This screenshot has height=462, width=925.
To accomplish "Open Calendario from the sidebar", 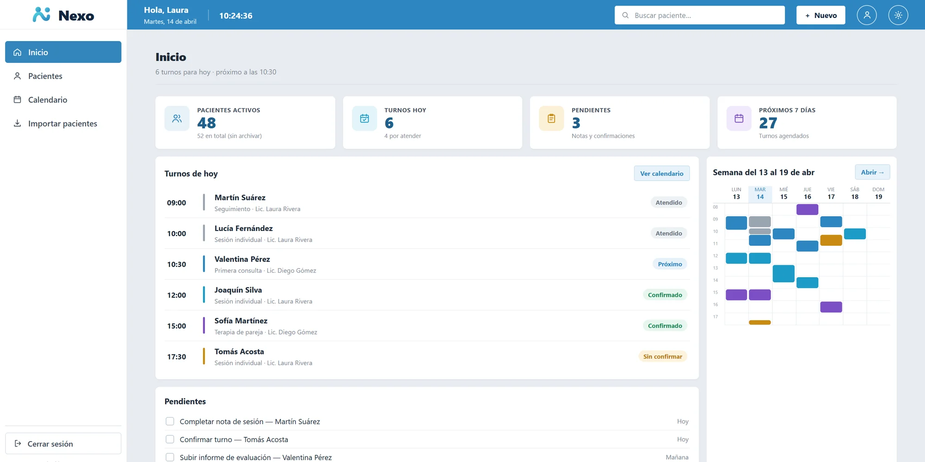I will click(63, 100).
